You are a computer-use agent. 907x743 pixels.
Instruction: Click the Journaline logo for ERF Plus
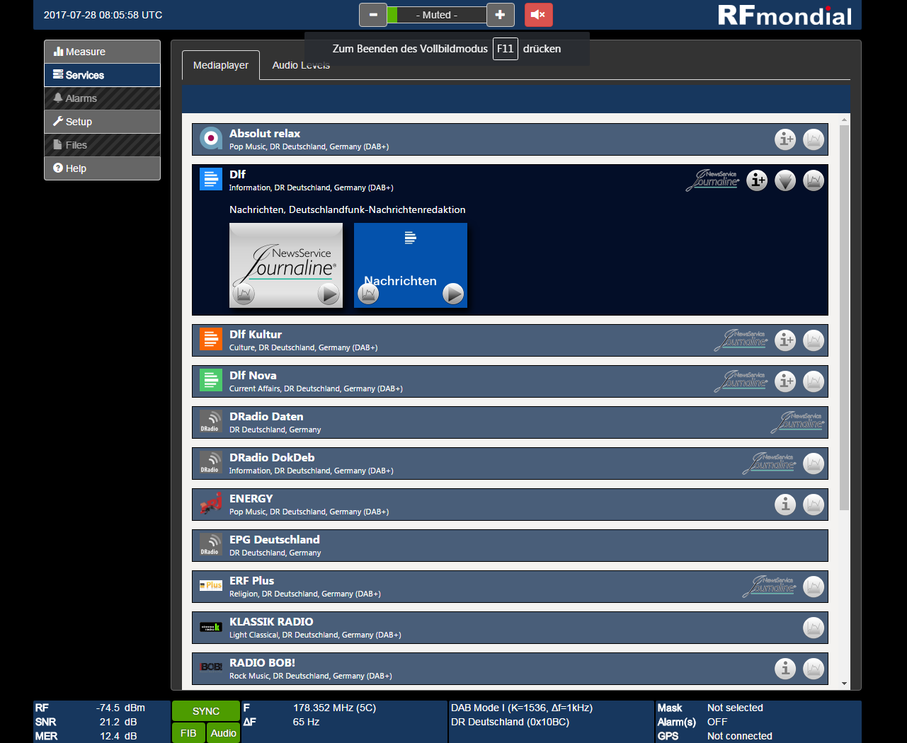coord(770,587)
